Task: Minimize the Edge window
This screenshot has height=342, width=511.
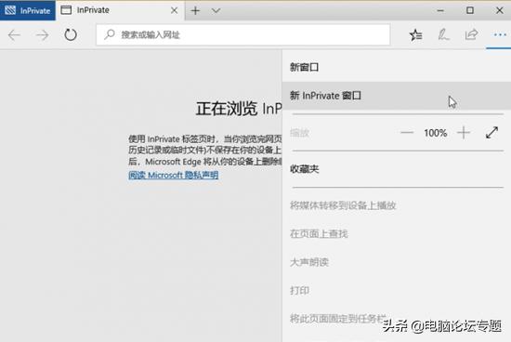Action: coord(440,10)
